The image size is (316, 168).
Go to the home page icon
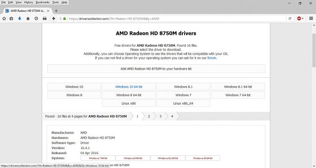[x=28, y=18]
